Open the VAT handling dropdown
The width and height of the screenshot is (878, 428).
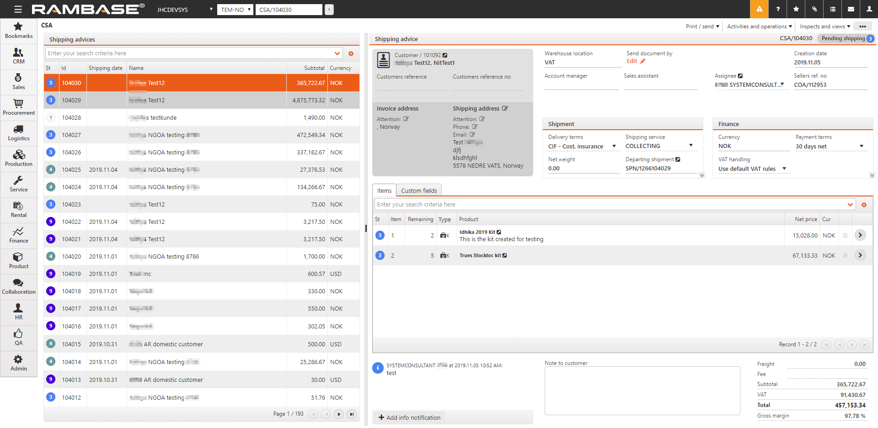tap(784, 169)
